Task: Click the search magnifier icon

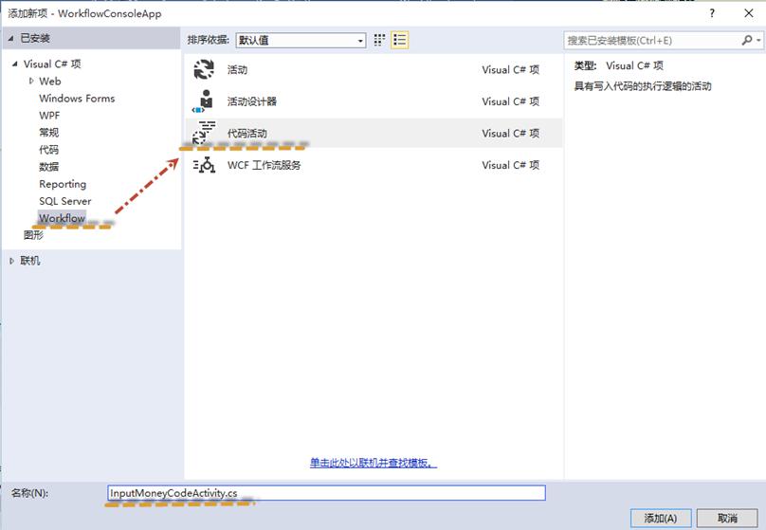Action: (746, 40)
